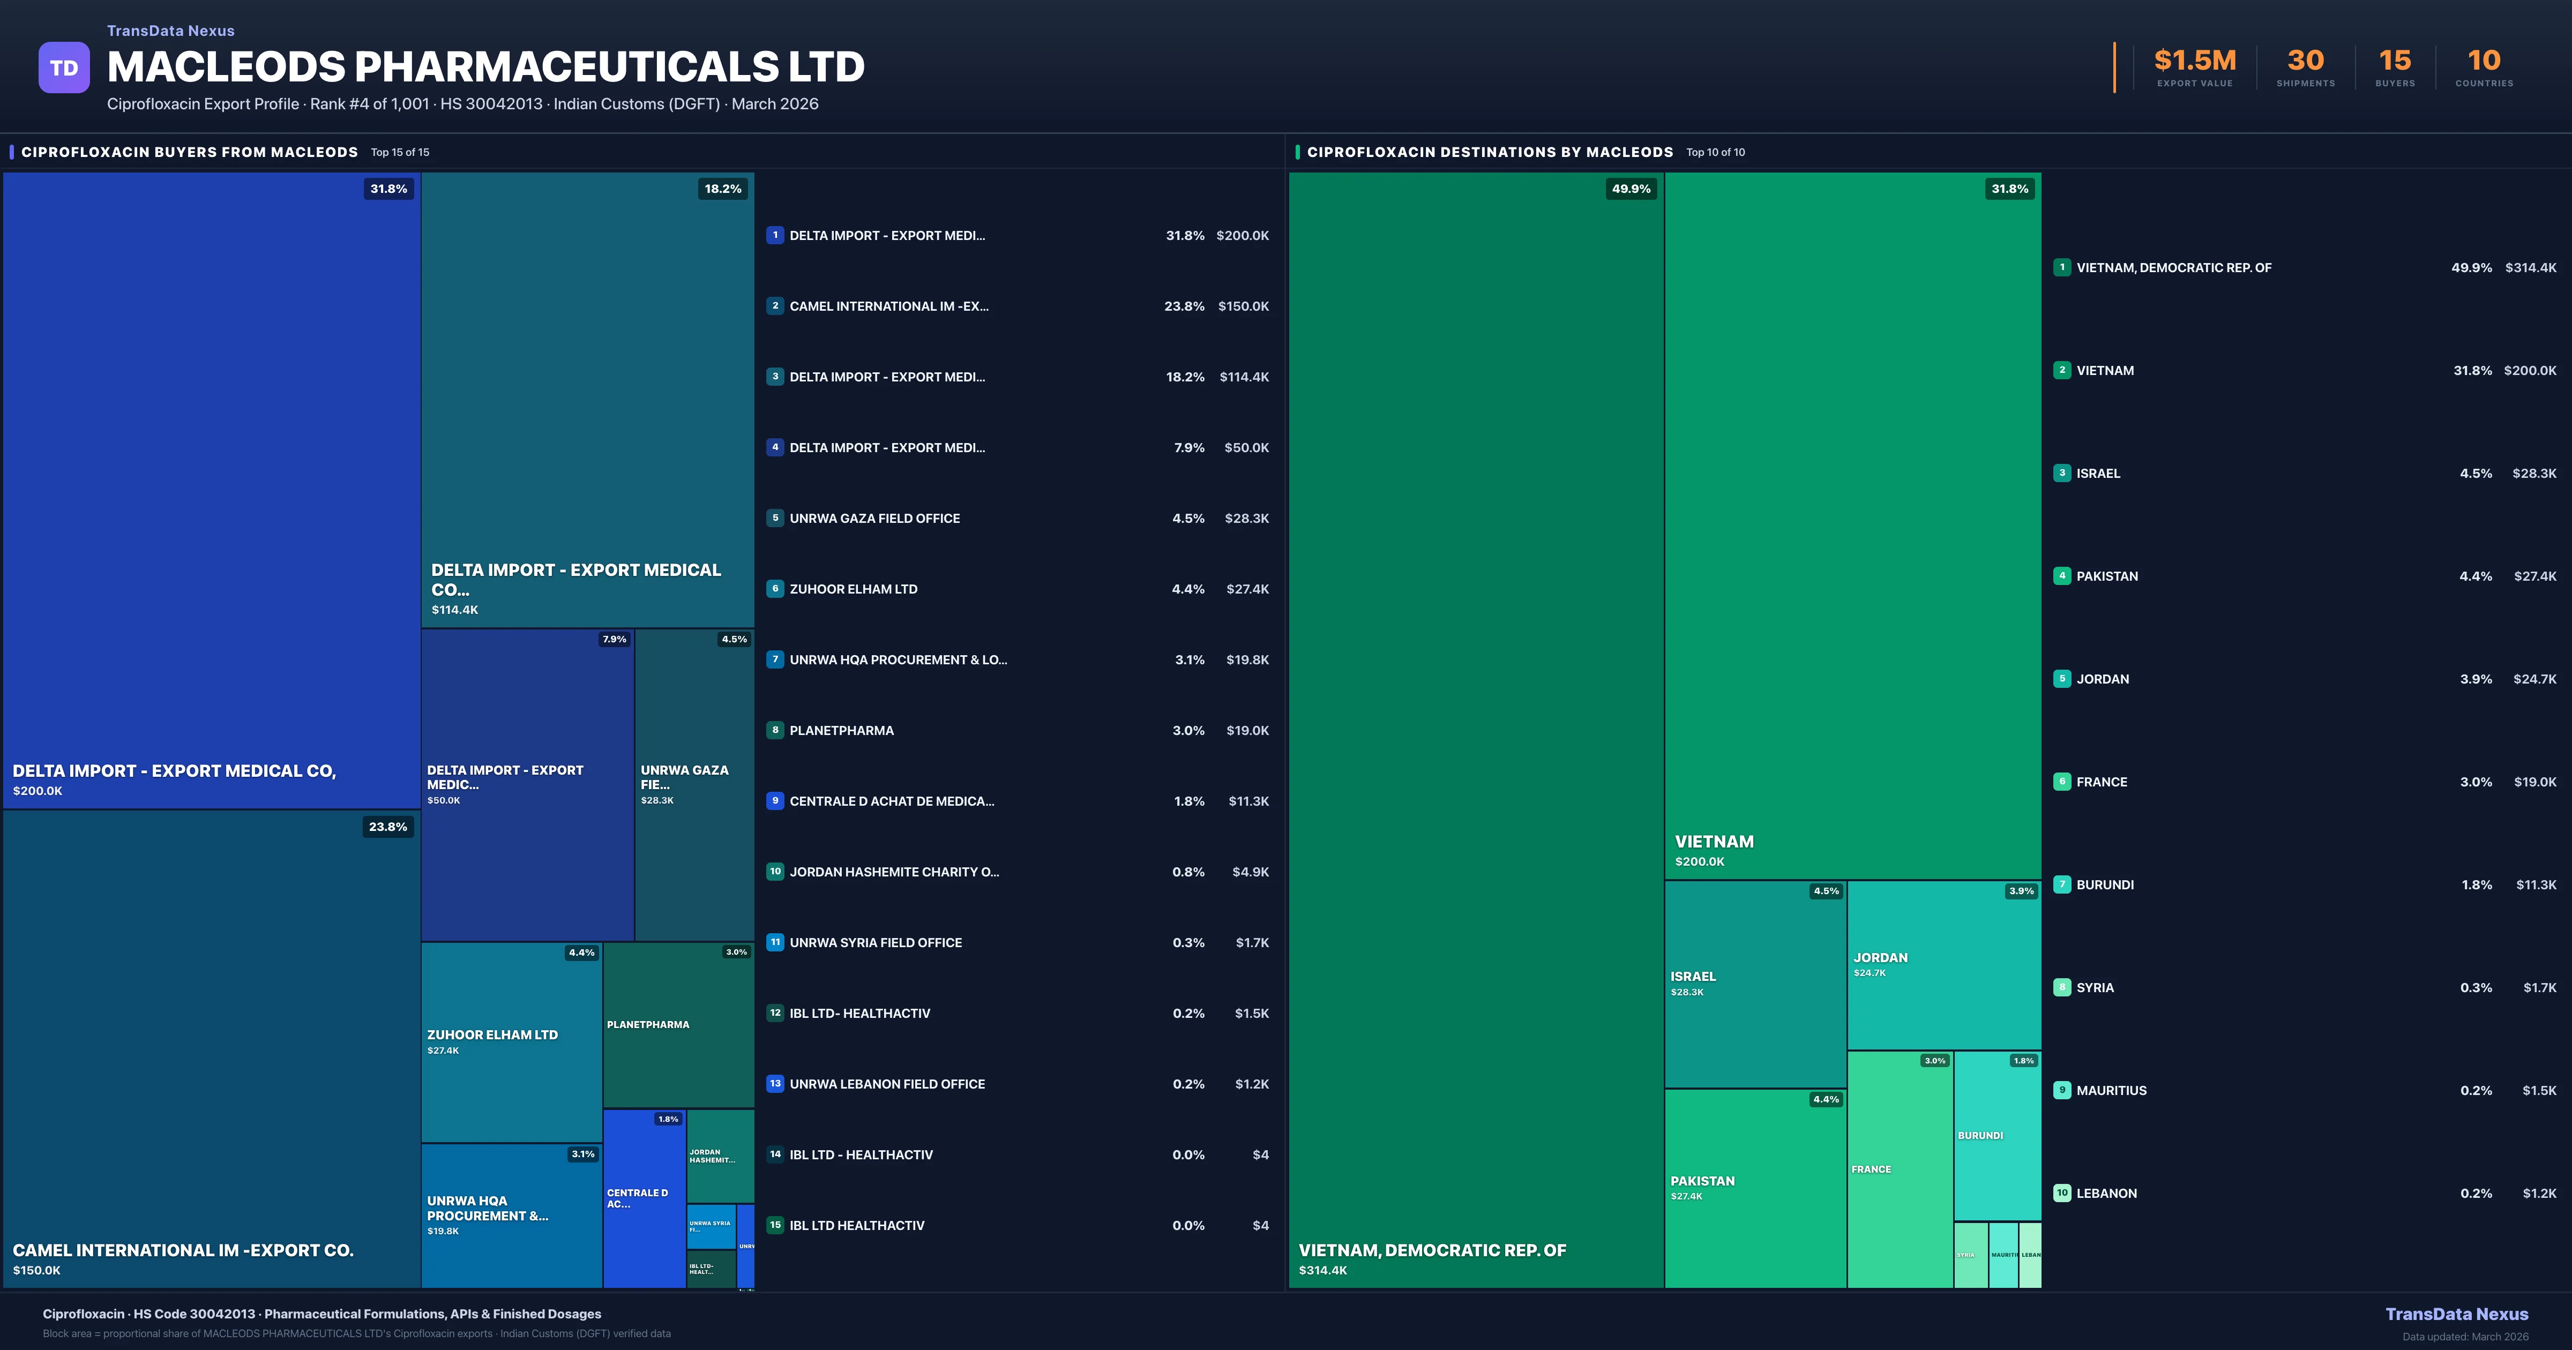Click rank badge 1 beside Delta Import
The image size is (2572, 1350).
pyautogui.click(x=775, y=236)
